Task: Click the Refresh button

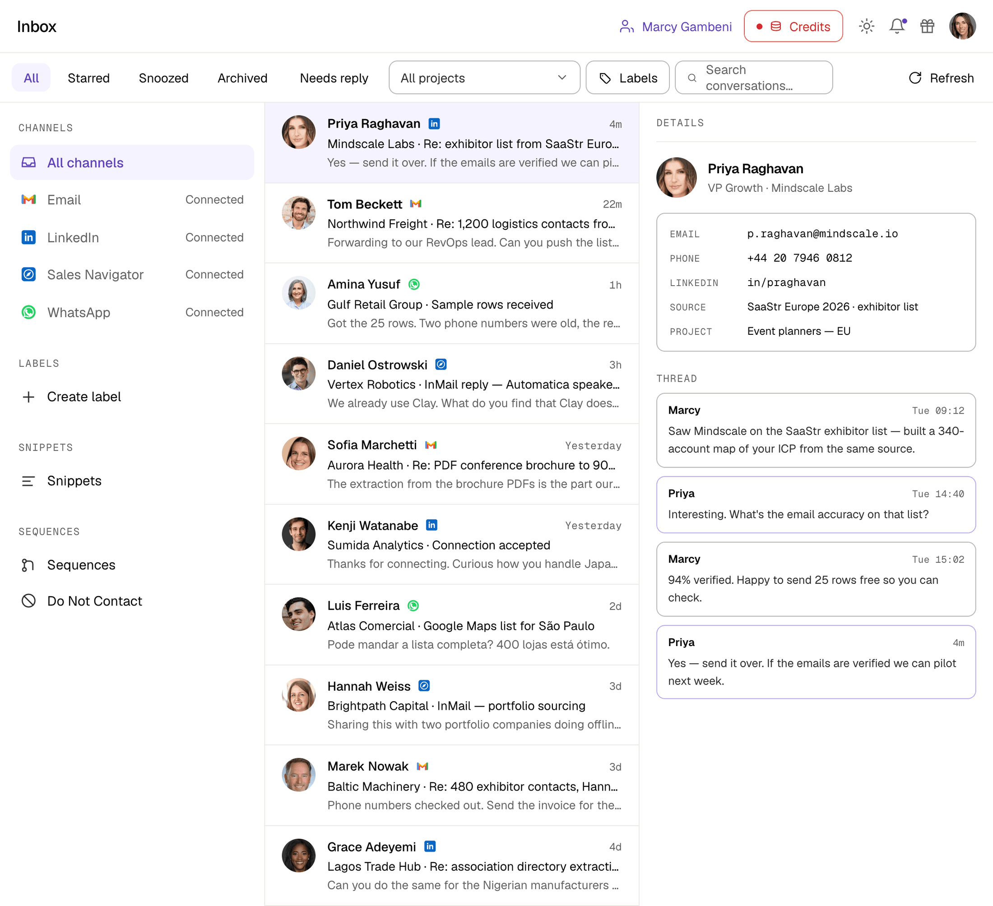Action: coord(941,78)
